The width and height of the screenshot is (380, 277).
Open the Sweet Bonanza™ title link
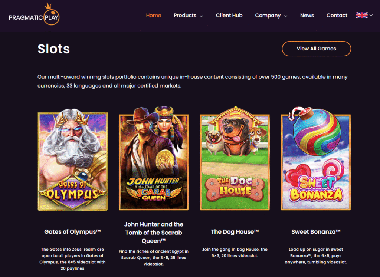click(316, 232)
